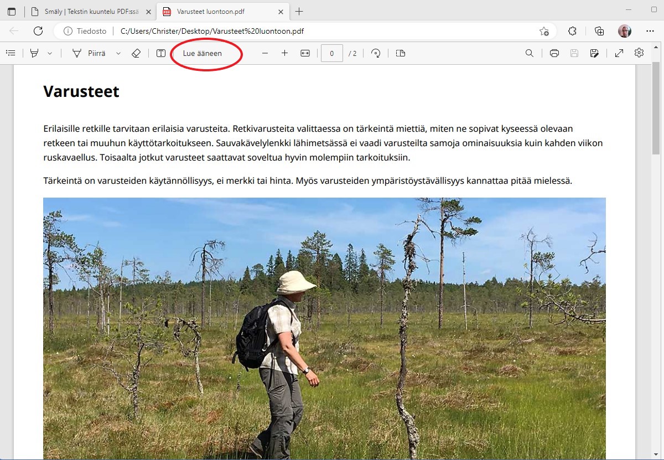
Task: Close the Varusteet luontoon.pdf tab
Action: 281,12
